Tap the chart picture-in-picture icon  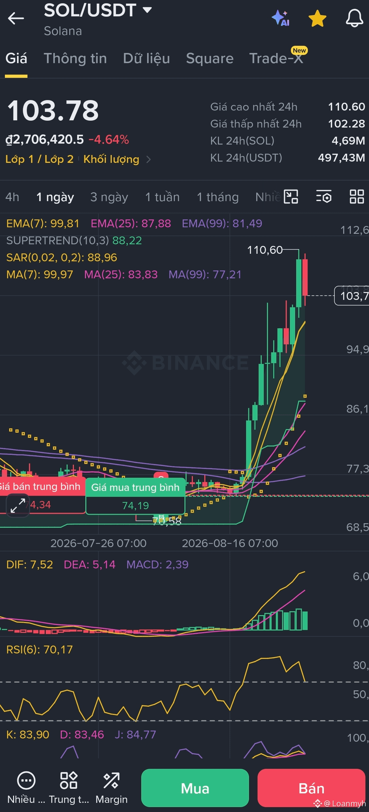click(x=291, y=197)
